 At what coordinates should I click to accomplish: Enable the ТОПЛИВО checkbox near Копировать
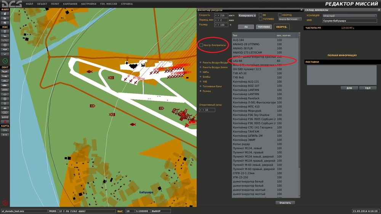pyautogui.click(x=261, y=19)
